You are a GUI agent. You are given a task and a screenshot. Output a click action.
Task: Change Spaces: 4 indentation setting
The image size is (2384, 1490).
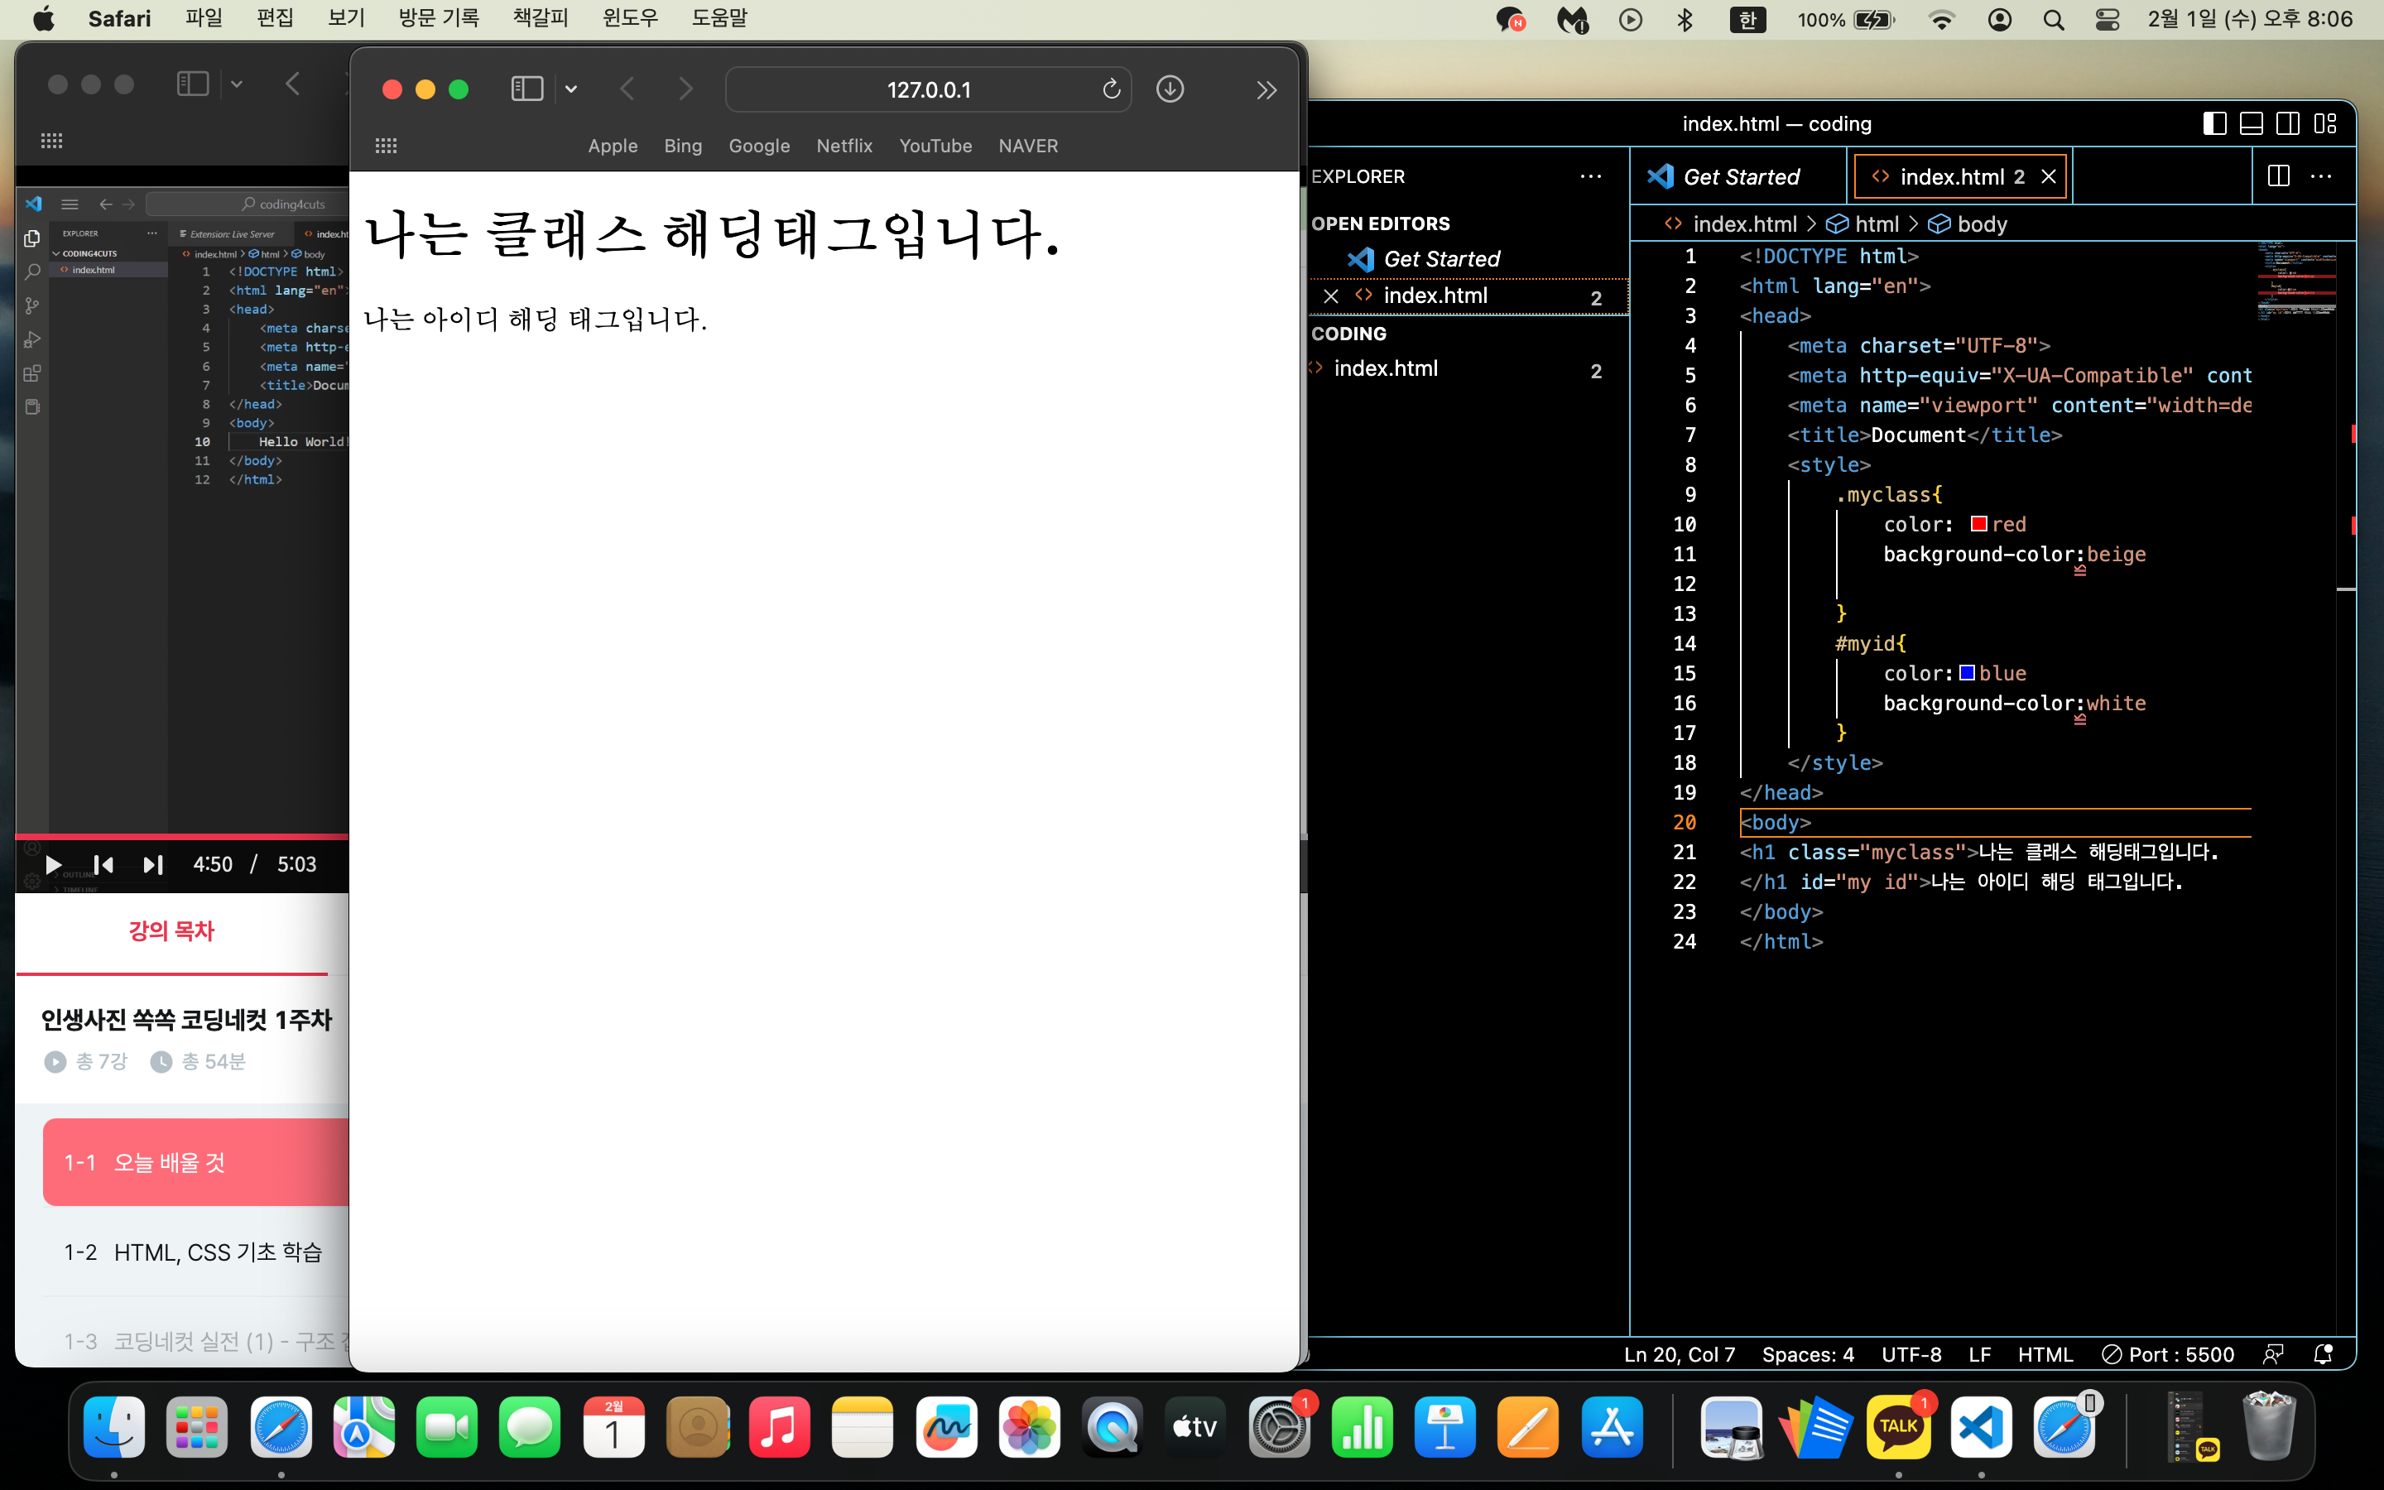pos(1807,1354)
